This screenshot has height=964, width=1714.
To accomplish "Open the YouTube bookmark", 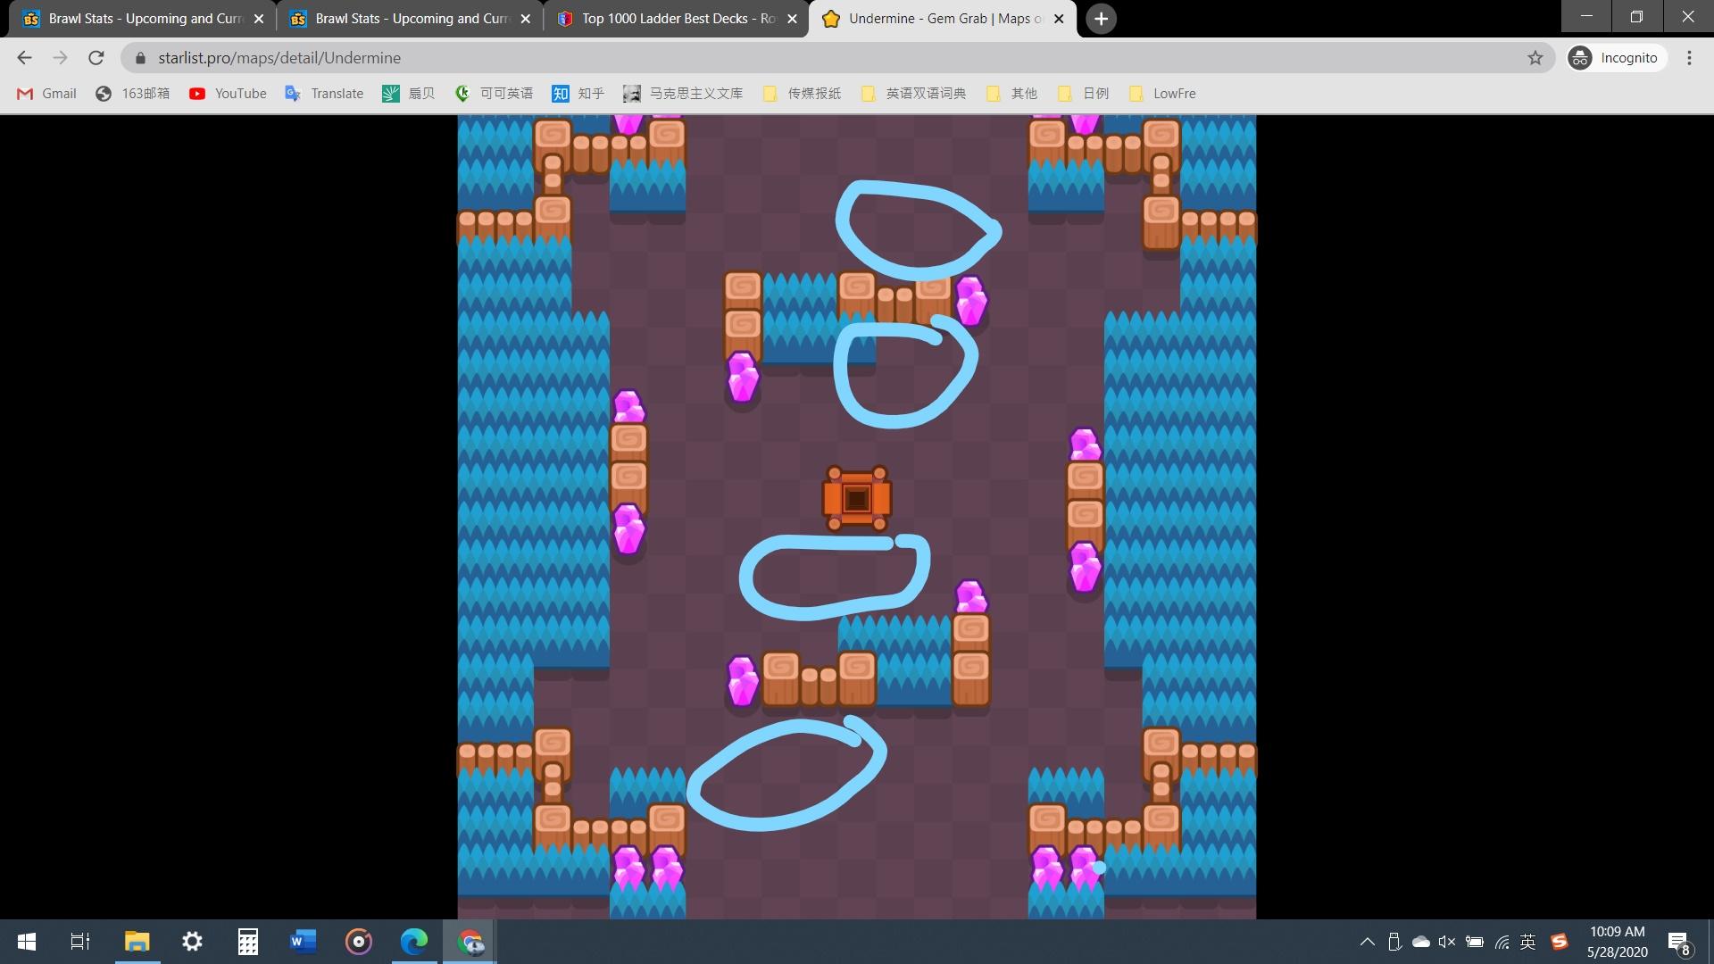I will tap(228, 94).
